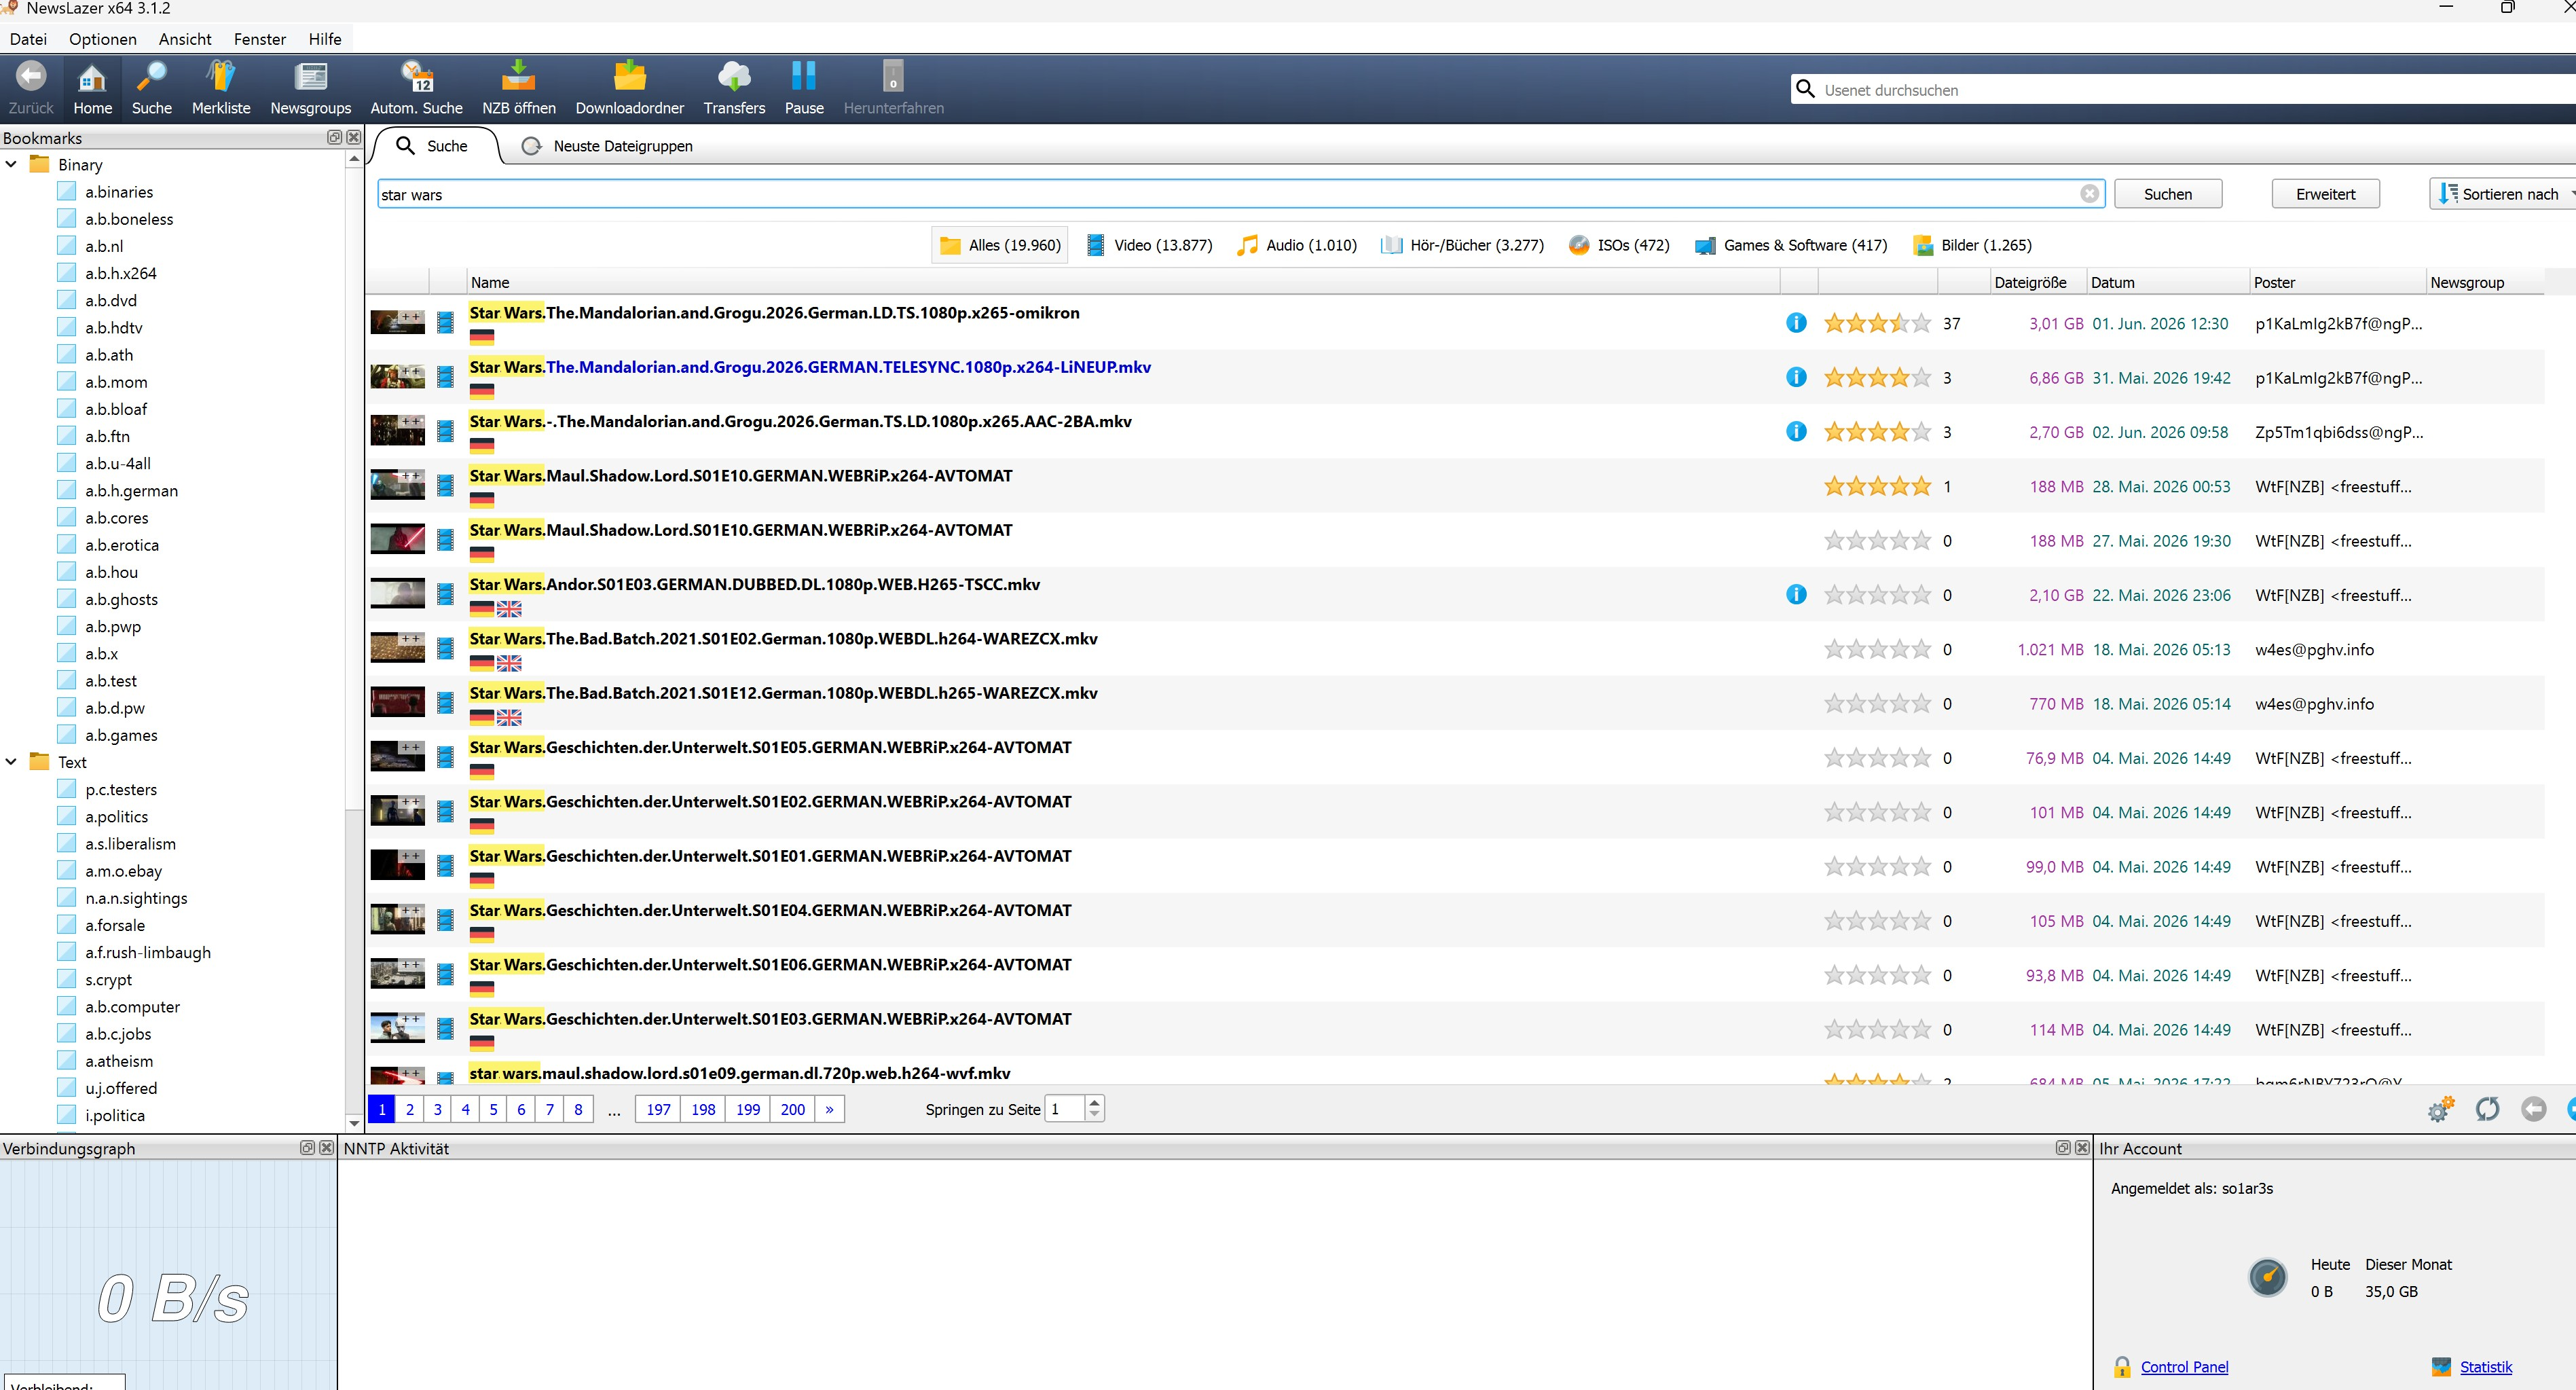Viewport: 2576px width, 1390px height.
Task: Select the a.b.hdtv bookmark
Action: 113,327
